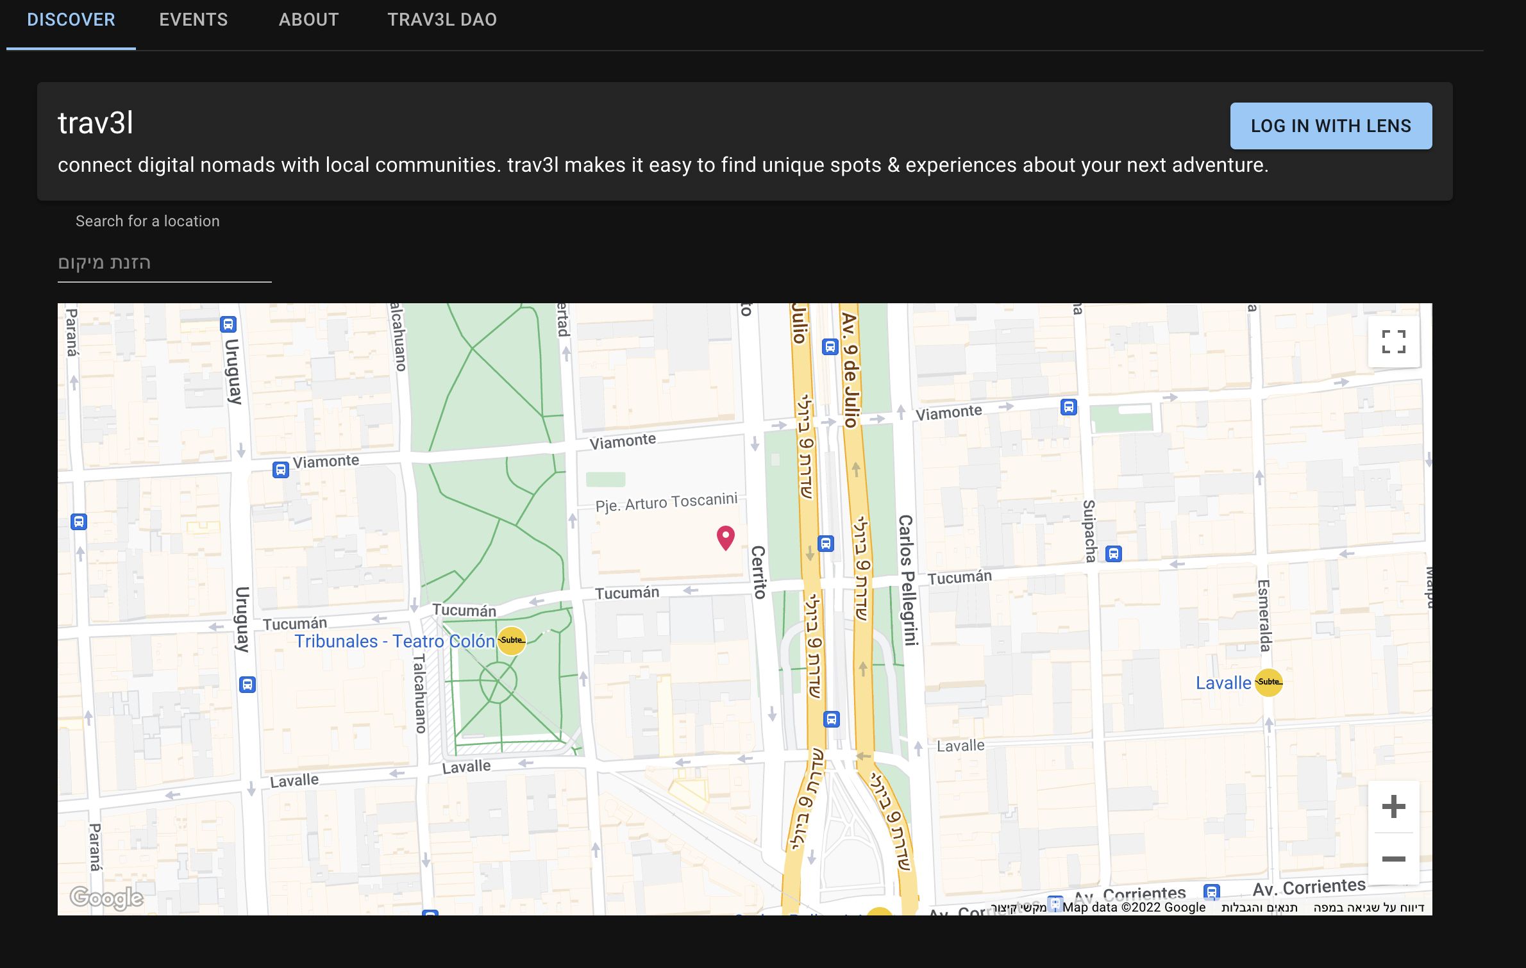Switch to the EVENTS tab
Image resolution: width=1526 pixels, height=968 pixels.
(193, 20)
